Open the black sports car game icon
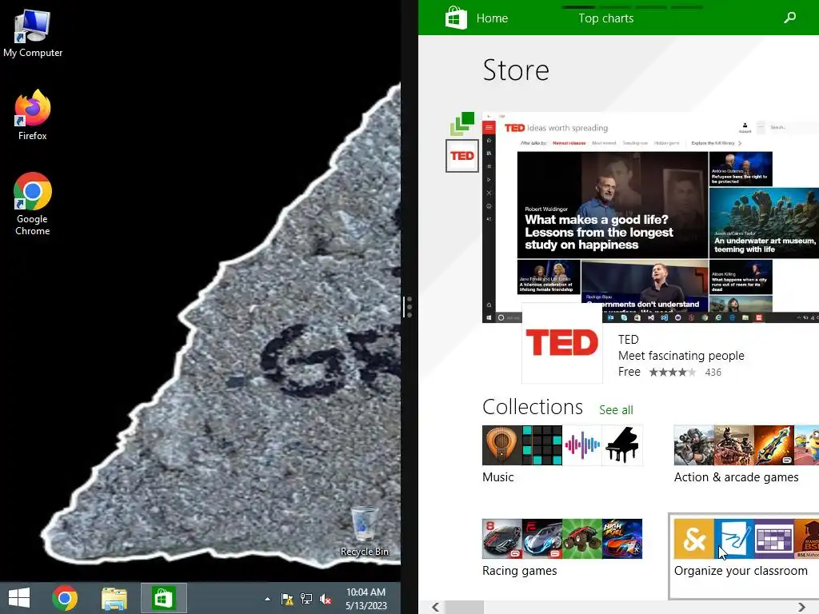This screenshot has width=819, height=614. pyautogui.click(x=502, y=539)
